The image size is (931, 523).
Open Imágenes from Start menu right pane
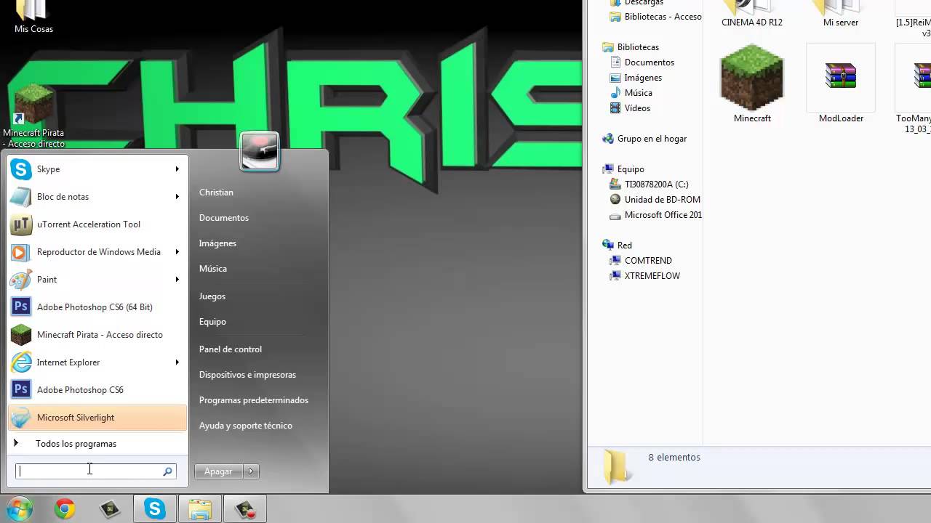pos(217,243)
